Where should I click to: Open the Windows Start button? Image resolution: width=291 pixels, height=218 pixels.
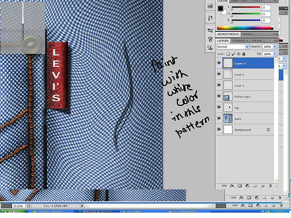click(x=13, y=212)
